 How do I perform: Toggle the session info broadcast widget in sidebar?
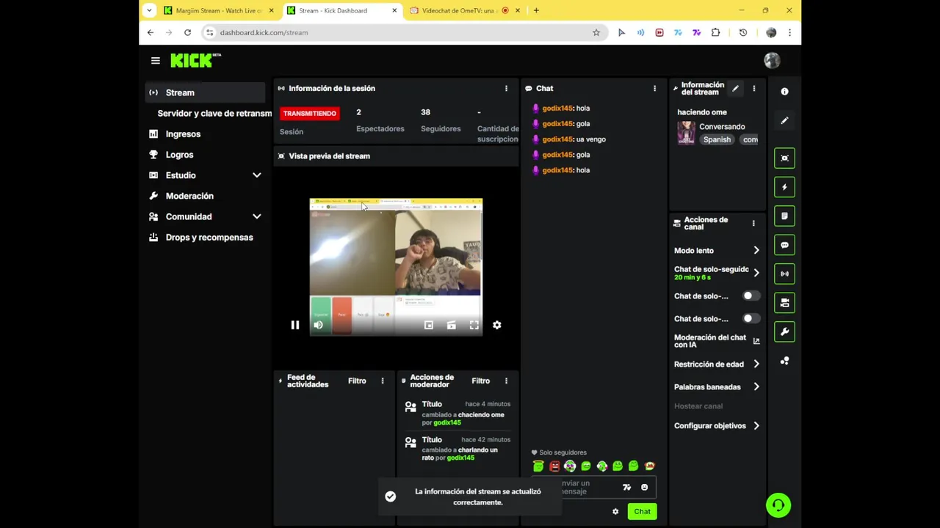(x=784, y=274)
